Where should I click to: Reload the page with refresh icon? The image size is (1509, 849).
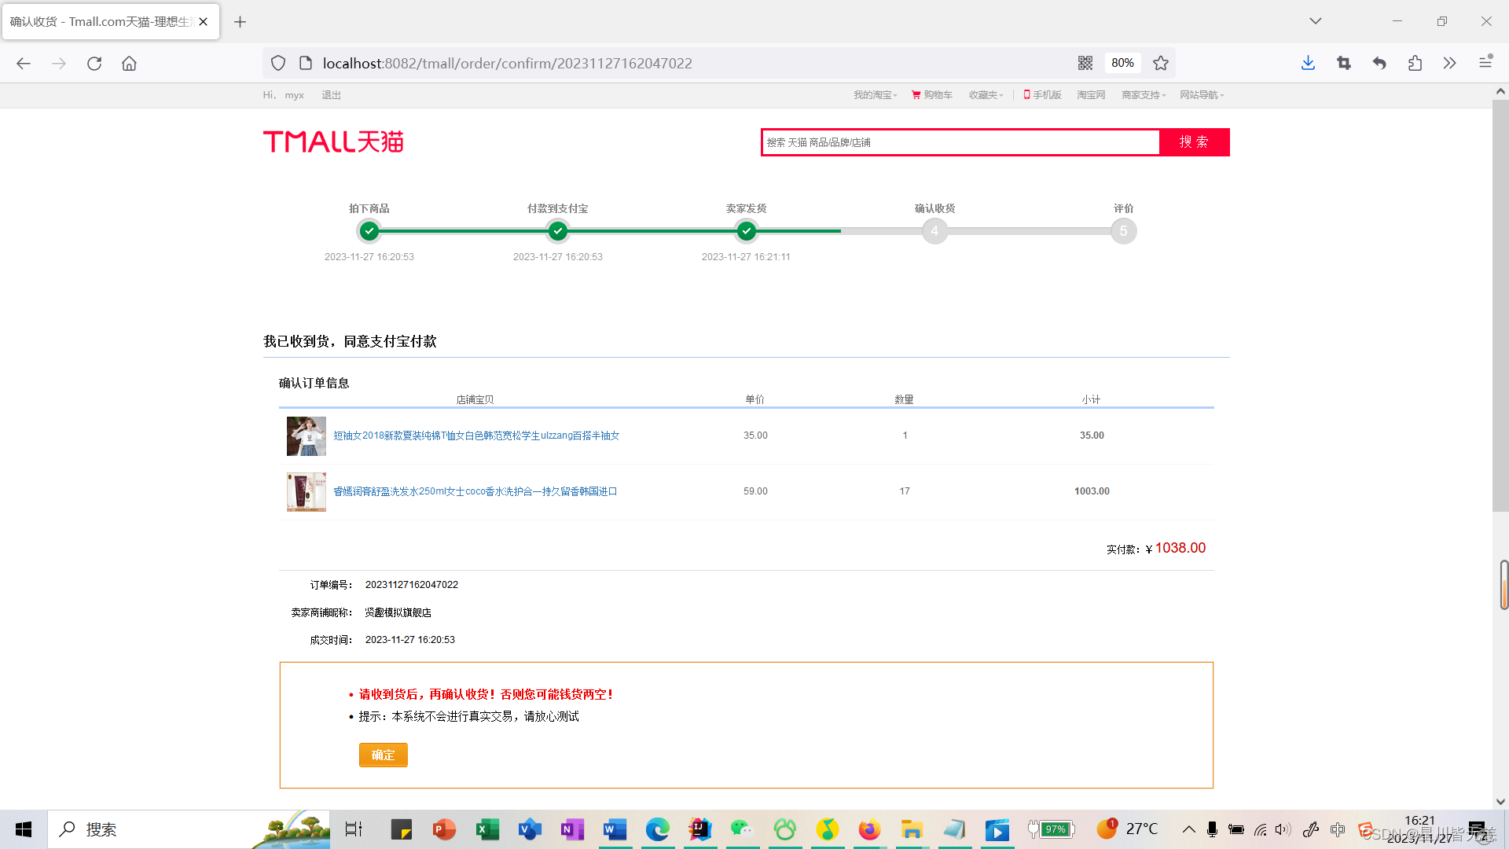coord(94,63)
